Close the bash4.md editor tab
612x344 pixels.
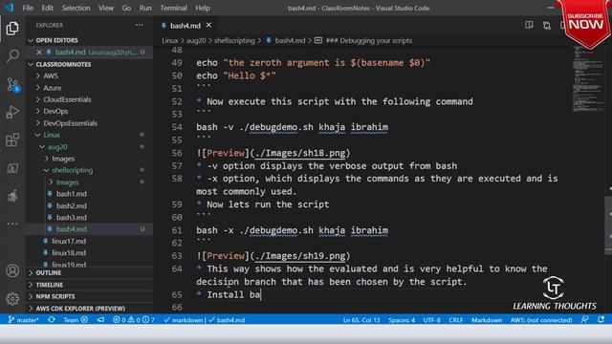(x=208, y=26)
